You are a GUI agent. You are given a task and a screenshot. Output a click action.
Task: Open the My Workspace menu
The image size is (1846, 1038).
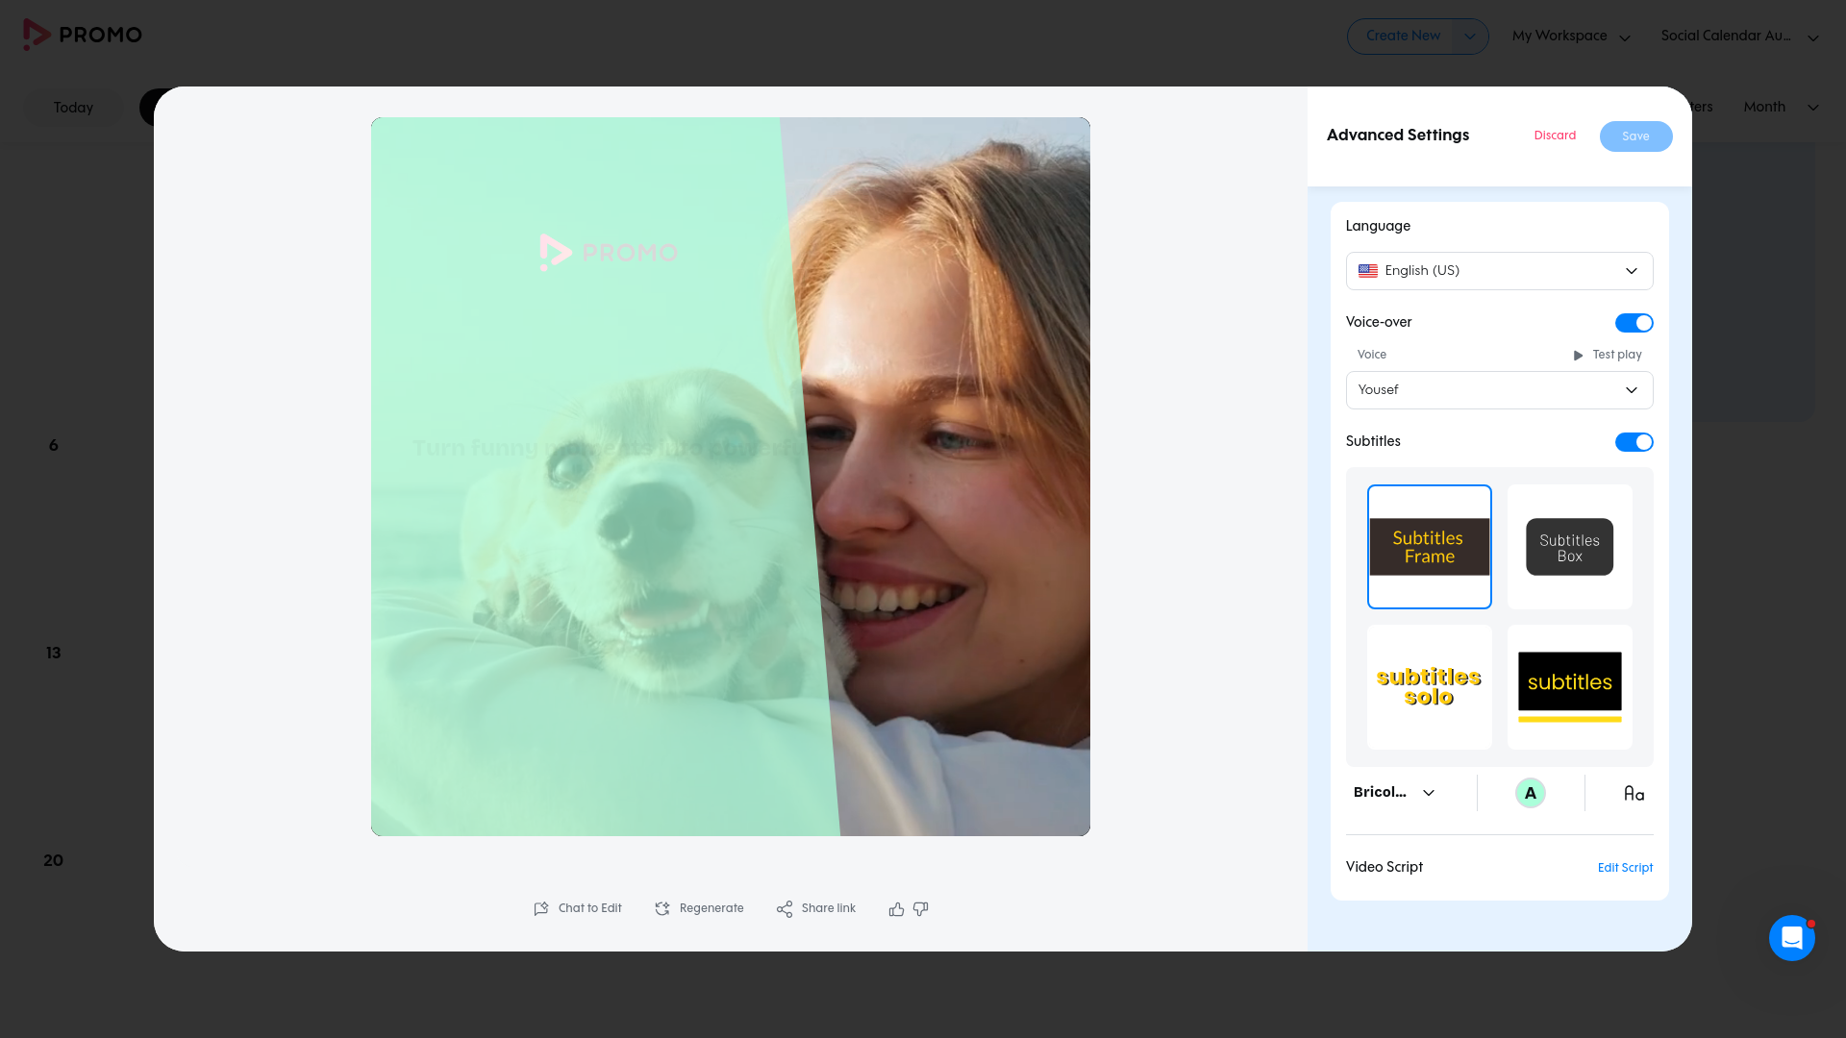point(1571,37)
